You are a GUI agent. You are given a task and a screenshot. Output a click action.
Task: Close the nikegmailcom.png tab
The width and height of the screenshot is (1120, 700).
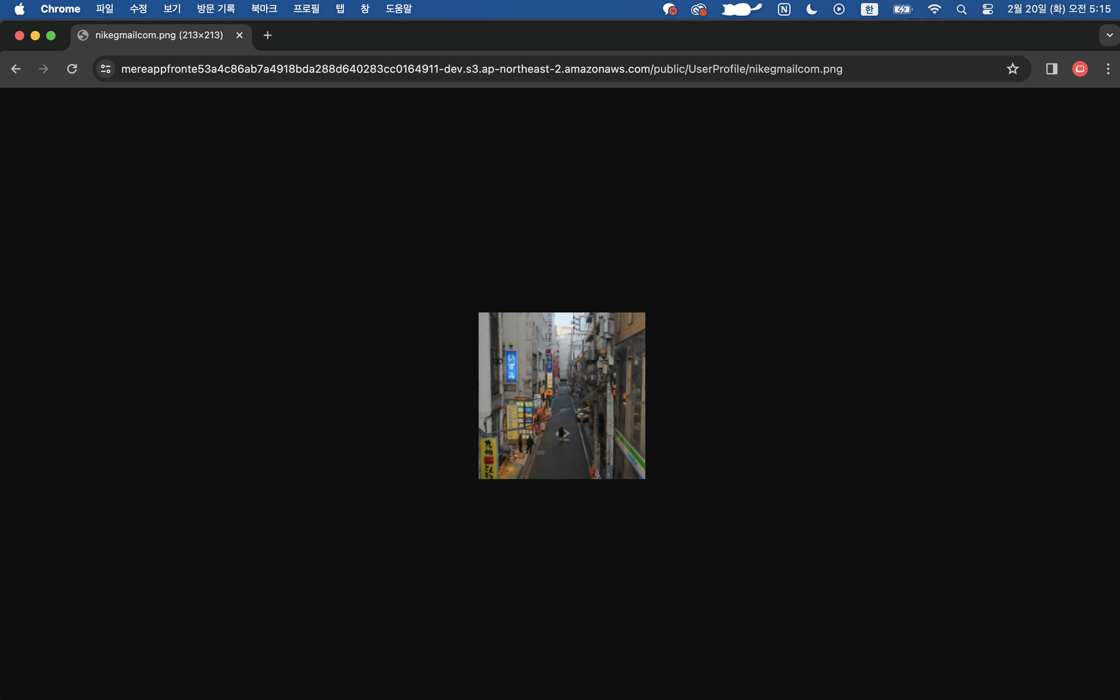coord(239,35)
